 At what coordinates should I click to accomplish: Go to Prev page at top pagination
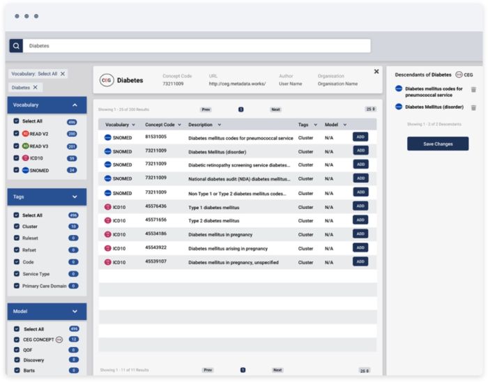(x=206, y=109)
